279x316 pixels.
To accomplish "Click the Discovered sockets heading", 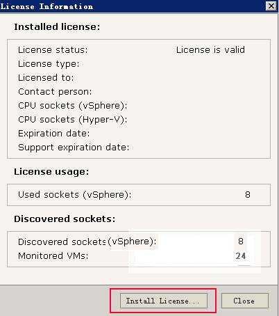I will [x=65, y=219].
